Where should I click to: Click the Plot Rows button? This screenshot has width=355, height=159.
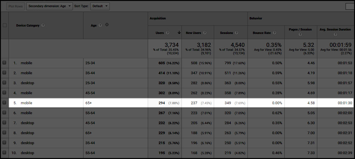(x=16, y=6)
